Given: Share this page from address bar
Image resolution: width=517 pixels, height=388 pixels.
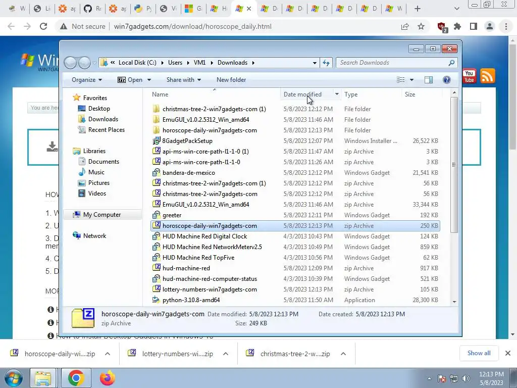Looking at the screenshot, I should pyautogui.click(x=405, y=26).
